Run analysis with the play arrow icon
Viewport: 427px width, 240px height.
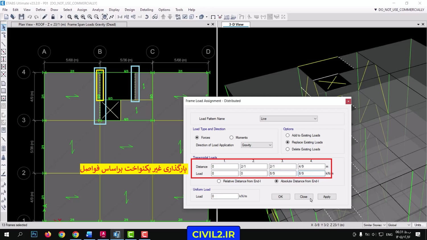pos(61,17)
